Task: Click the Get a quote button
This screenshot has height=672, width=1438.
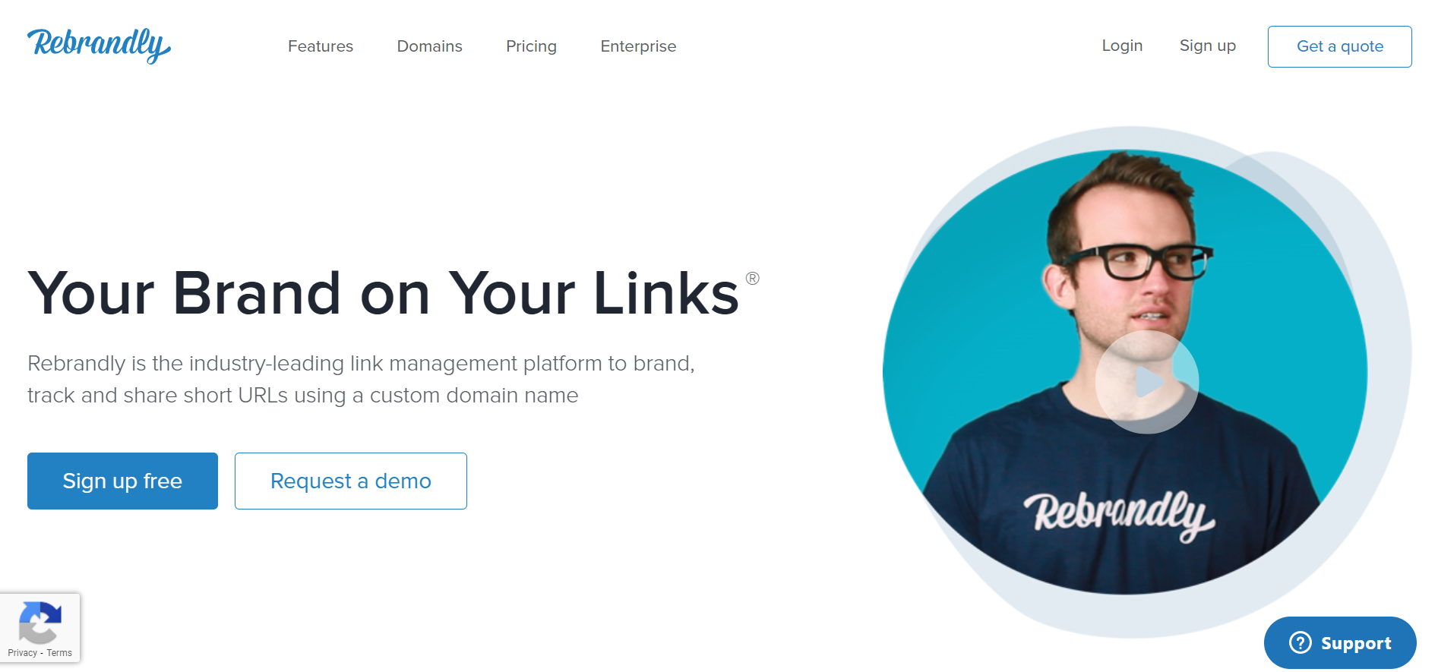Action: pyautogui.click(x=1340, y=46)
